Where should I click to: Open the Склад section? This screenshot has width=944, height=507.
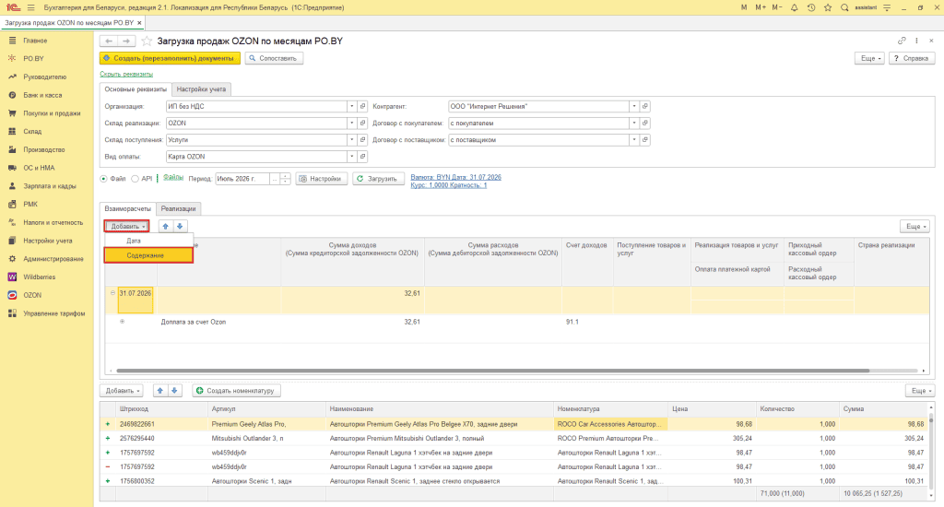(32, 131)
